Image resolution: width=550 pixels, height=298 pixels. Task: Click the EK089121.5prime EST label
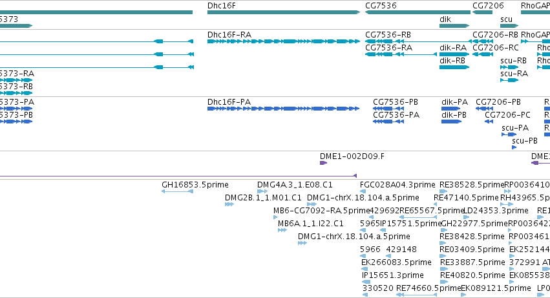496,288
